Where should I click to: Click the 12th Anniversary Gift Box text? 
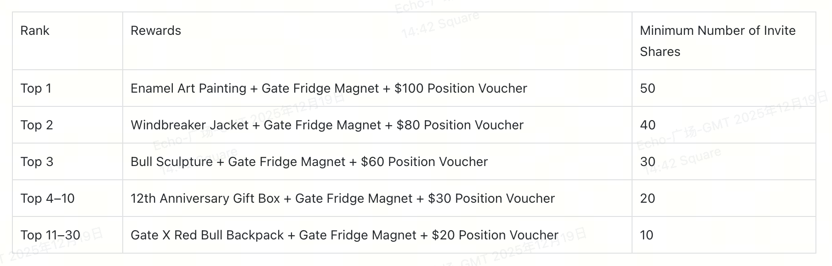point(205,199)
